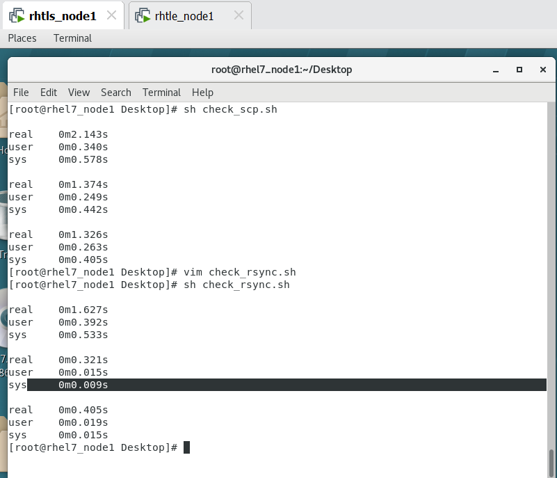Click the value 0m1.627s

[x=83, y=310]
